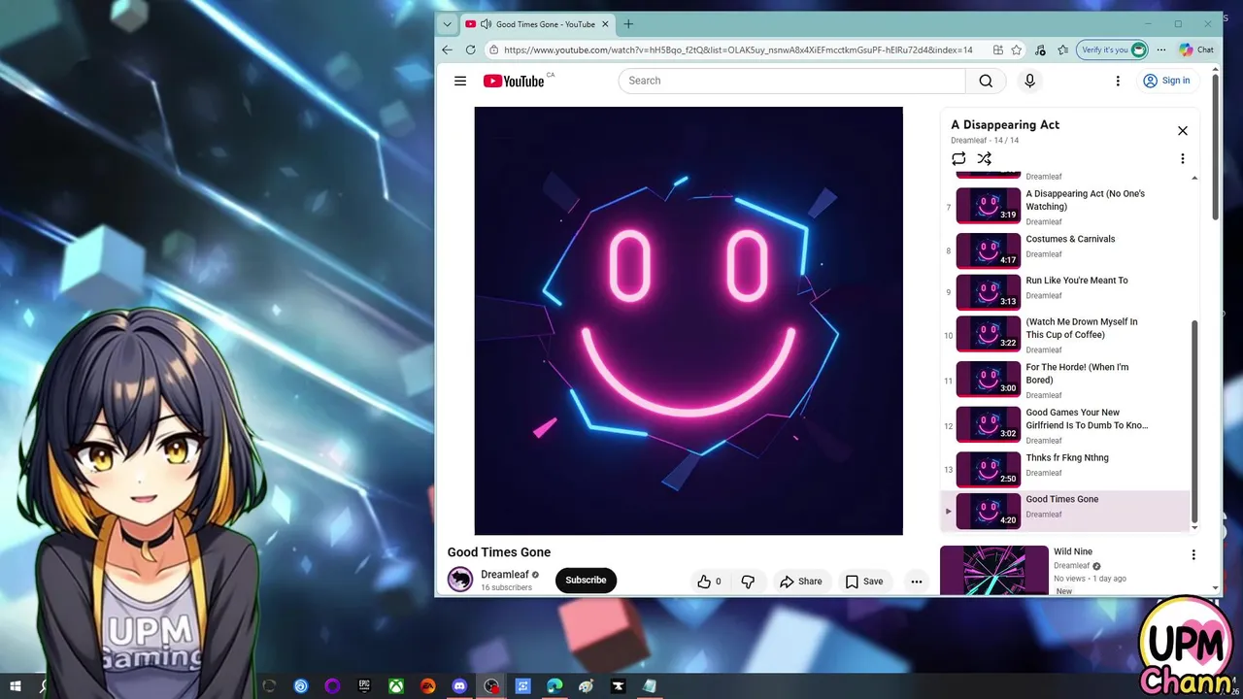Play For The Horde! (When I'm Bored)

coord(1064,380)
